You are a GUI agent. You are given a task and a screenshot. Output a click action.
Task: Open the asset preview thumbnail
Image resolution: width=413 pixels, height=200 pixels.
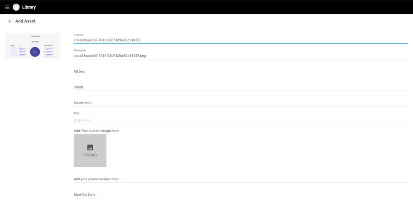[x=32, y=46]
